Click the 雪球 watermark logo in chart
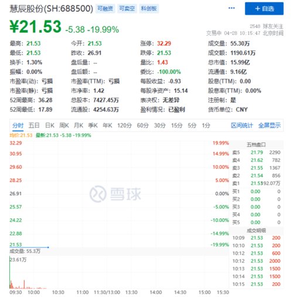This screenshot has height=297, width=293. point(115,194)
